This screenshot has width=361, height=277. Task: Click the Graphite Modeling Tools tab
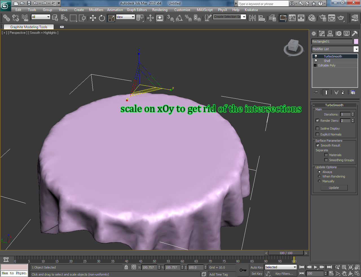[28, 27]
